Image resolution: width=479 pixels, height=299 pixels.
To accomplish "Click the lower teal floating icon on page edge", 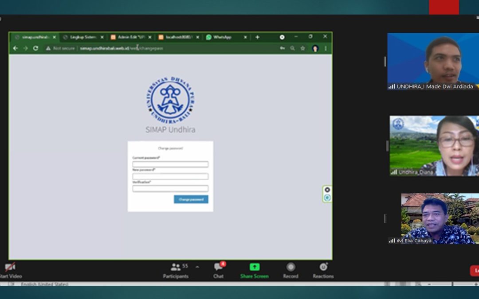I will pos(327,198).
